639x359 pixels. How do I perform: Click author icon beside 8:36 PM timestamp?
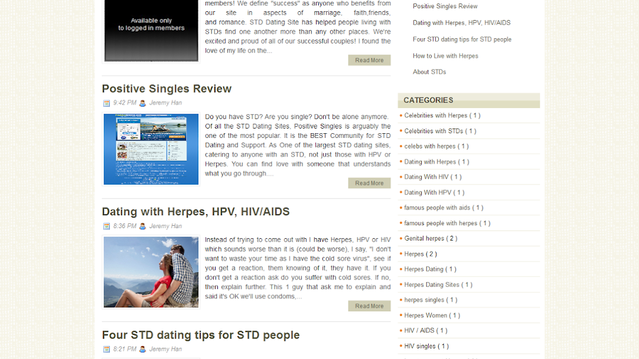point(143,226)
